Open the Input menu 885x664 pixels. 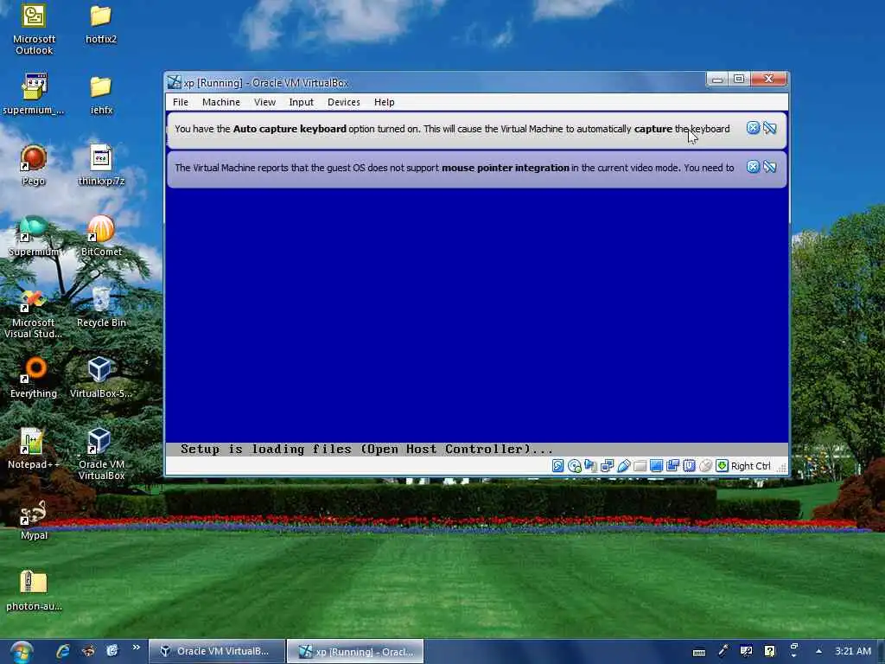point(301,102)
